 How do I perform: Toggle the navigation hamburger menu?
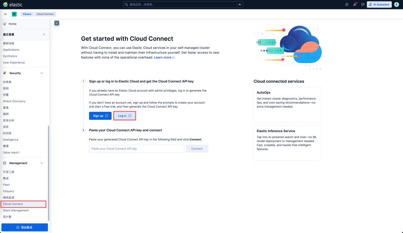coord(5,14)
